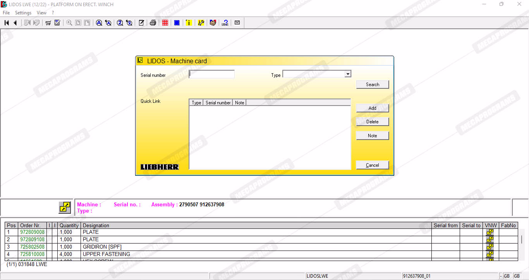Click the Quick Link Type column header
This screenshot has height=280, width=529.
pos(196,103)
